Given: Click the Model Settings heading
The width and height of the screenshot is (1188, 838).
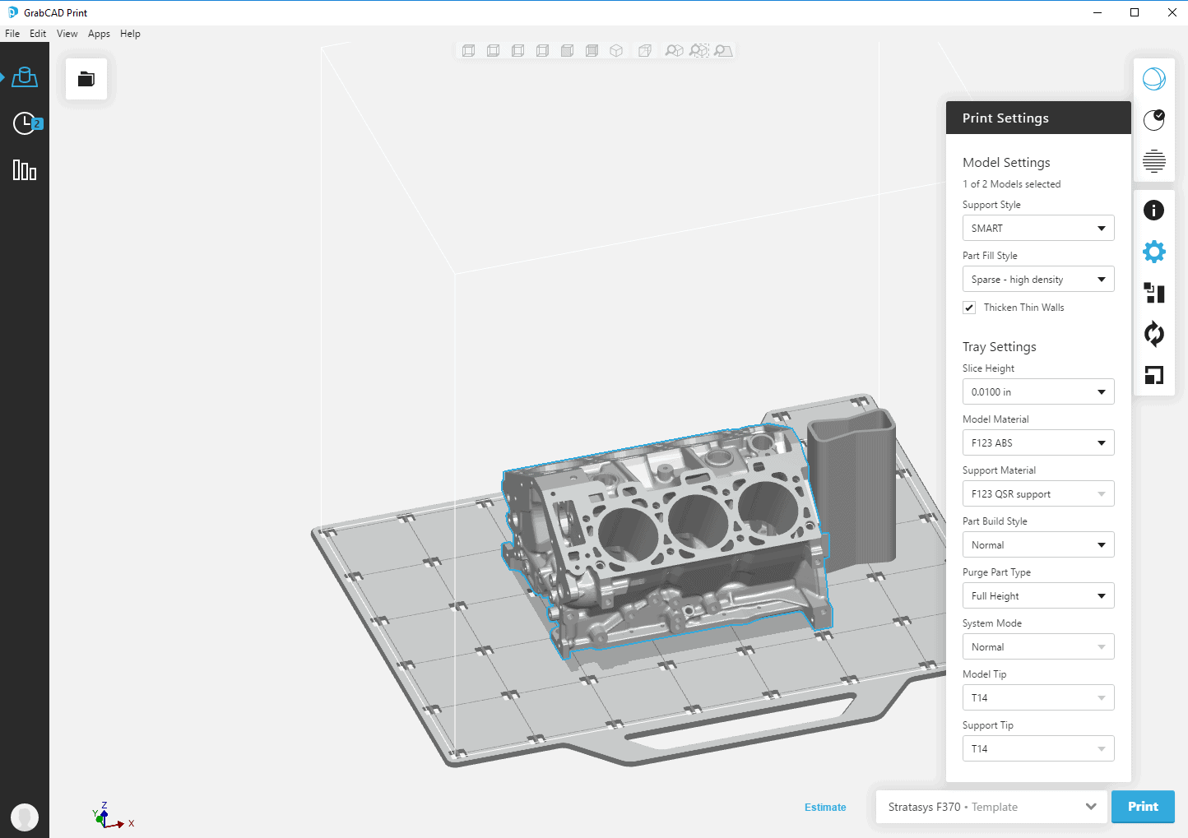Looking at the screenshot, I should [x=1006, y=163].
